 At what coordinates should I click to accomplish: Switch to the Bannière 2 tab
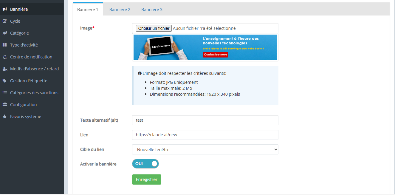click(120, 10)
